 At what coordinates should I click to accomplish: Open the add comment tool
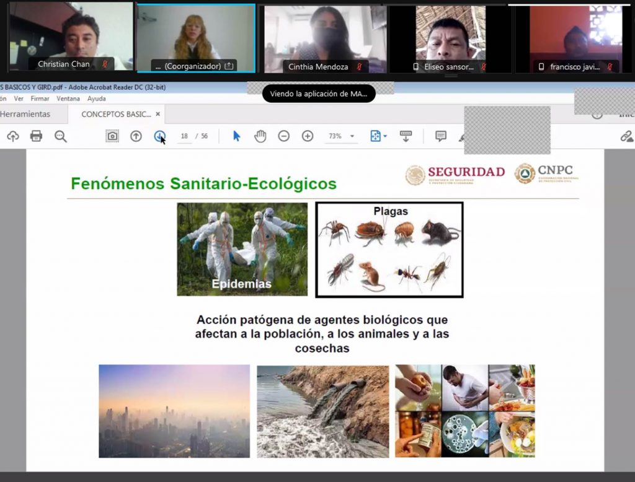click(440, 136)
